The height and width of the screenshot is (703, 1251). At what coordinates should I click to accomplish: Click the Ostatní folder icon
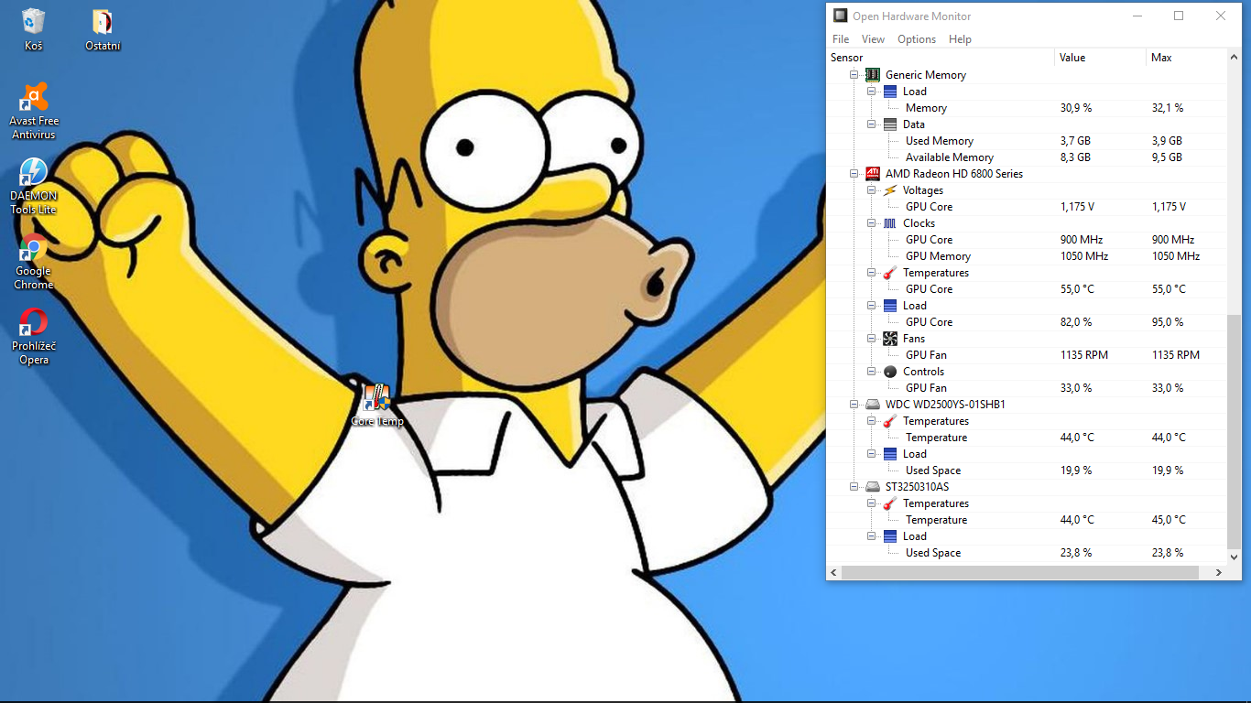[x=103, y=23]
